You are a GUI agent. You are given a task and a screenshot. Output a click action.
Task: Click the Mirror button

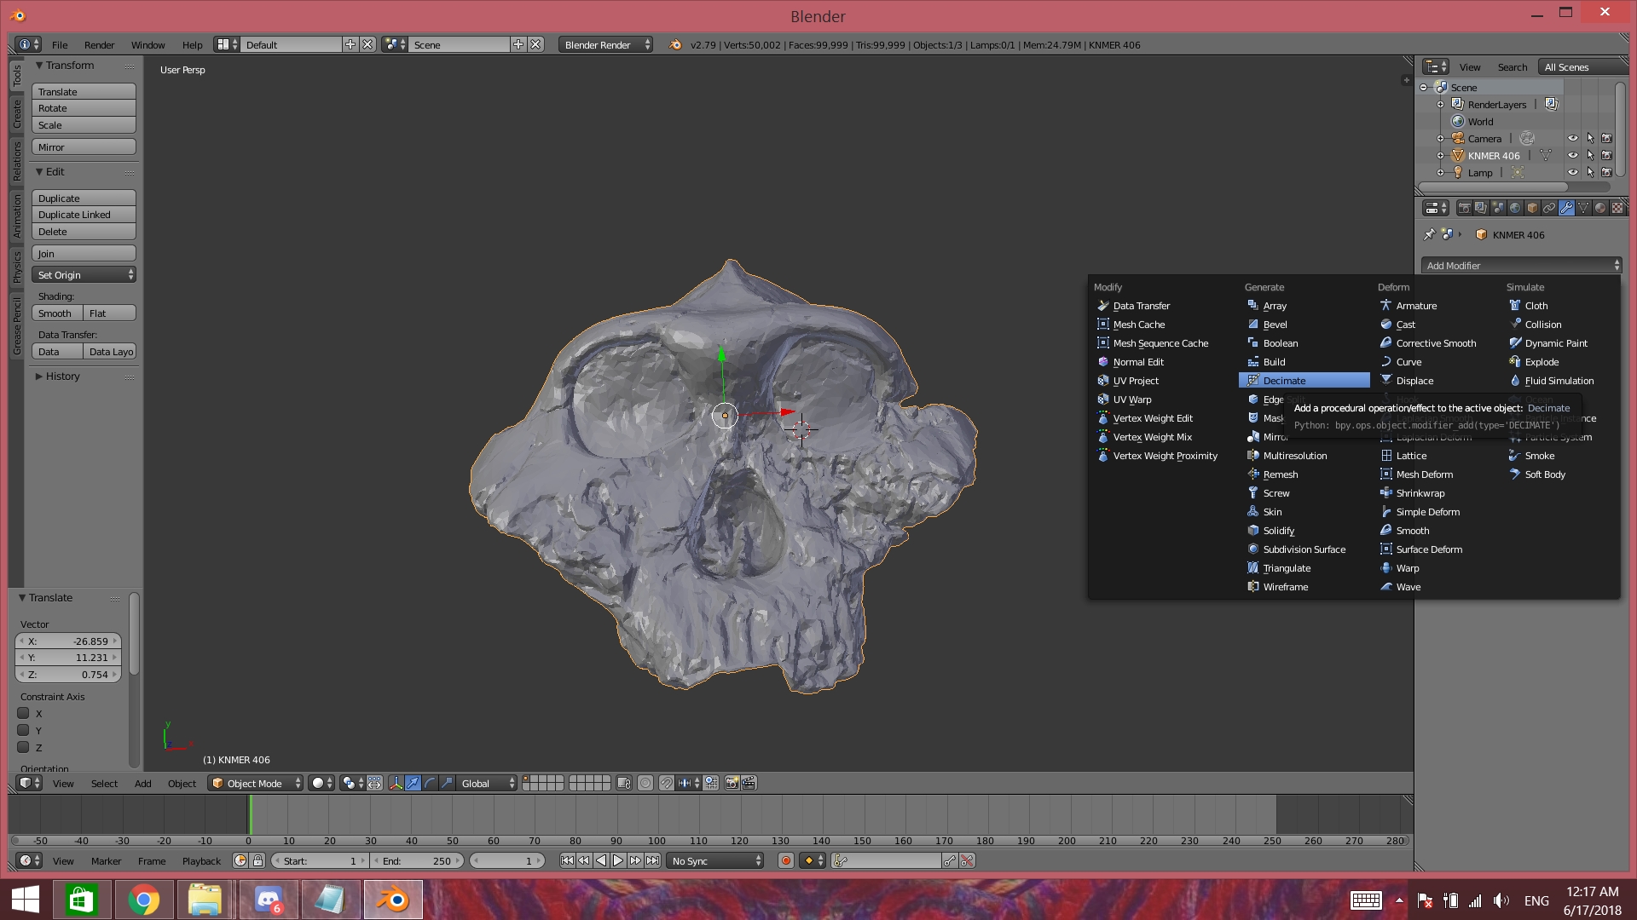[84, 147]
